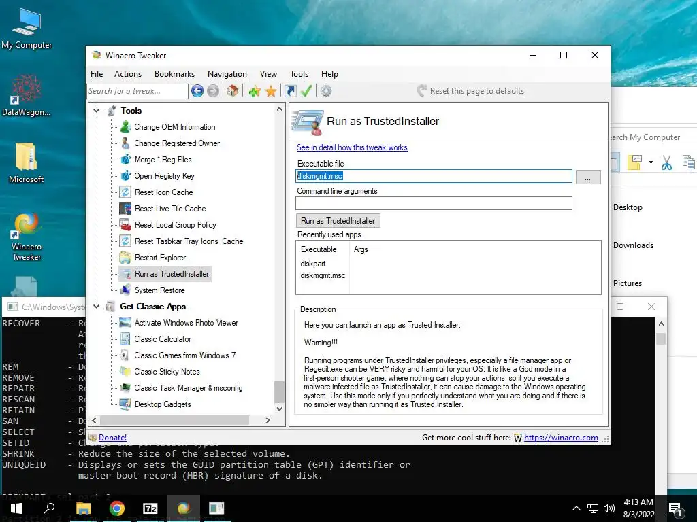Screen dimensions: 697x522
Task: Browse for executable with the ... button
Action: pyautogui.click(x=588, y=177)
